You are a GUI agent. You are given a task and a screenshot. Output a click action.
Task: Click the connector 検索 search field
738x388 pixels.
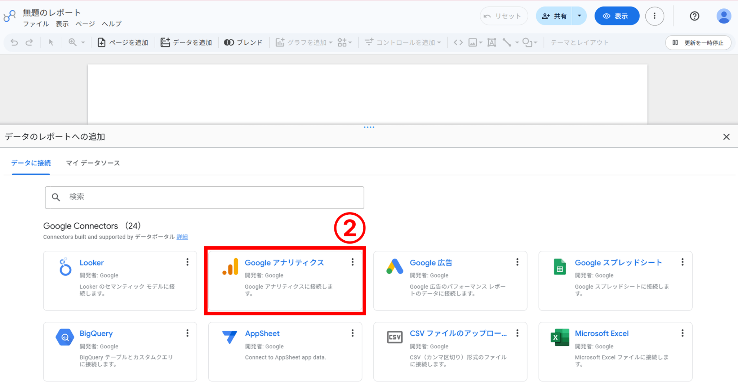[205, 197]
